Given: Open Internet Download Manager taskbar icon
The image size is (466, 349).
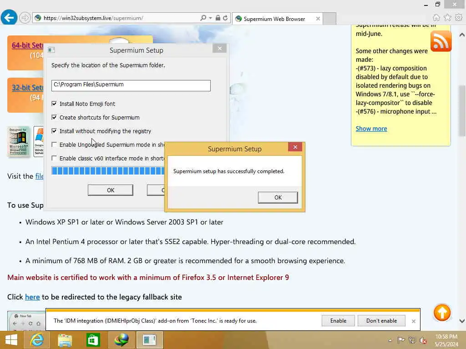Looking at the screenshot, I should [121, 340].
